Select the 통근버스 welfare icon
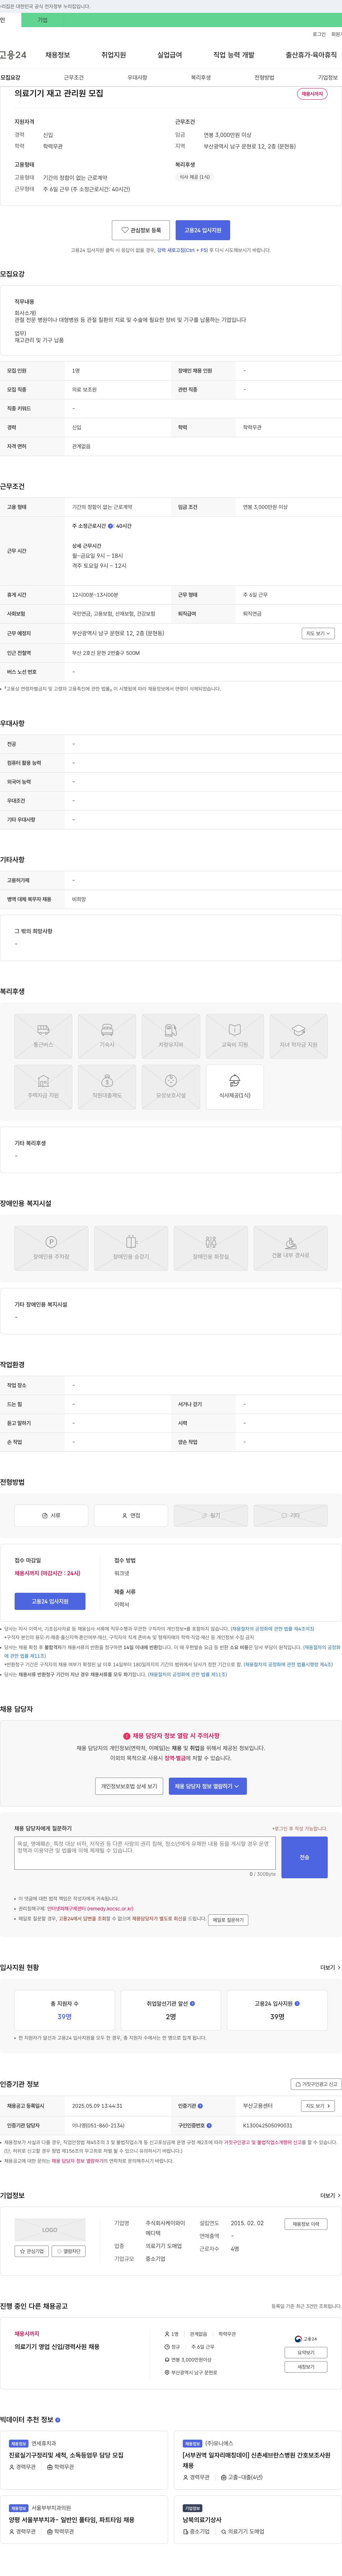The width and height of the screenshot is (342, 2576). pyautogui.click(x=43, y=1036)
